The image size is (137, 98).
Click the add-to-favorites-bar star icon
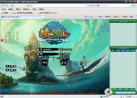click(x=12, y=13)
